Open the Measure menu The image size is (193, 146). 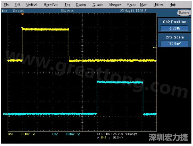[115, 5]
